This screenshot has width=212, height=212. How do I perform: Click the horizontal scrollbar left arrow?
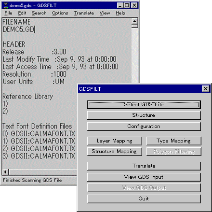click(5, 172)
